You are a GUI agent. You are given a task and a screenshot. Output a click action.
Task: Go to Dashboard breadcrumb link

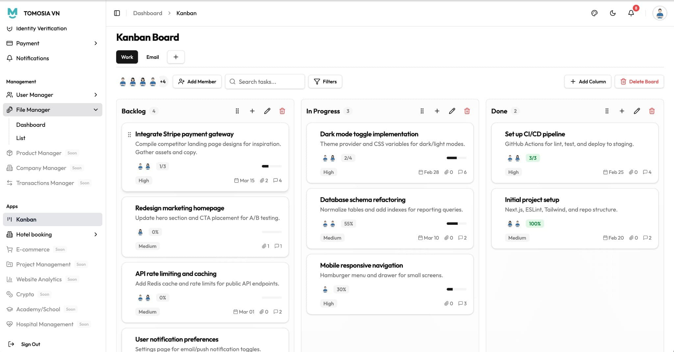[x=148, y=13]
